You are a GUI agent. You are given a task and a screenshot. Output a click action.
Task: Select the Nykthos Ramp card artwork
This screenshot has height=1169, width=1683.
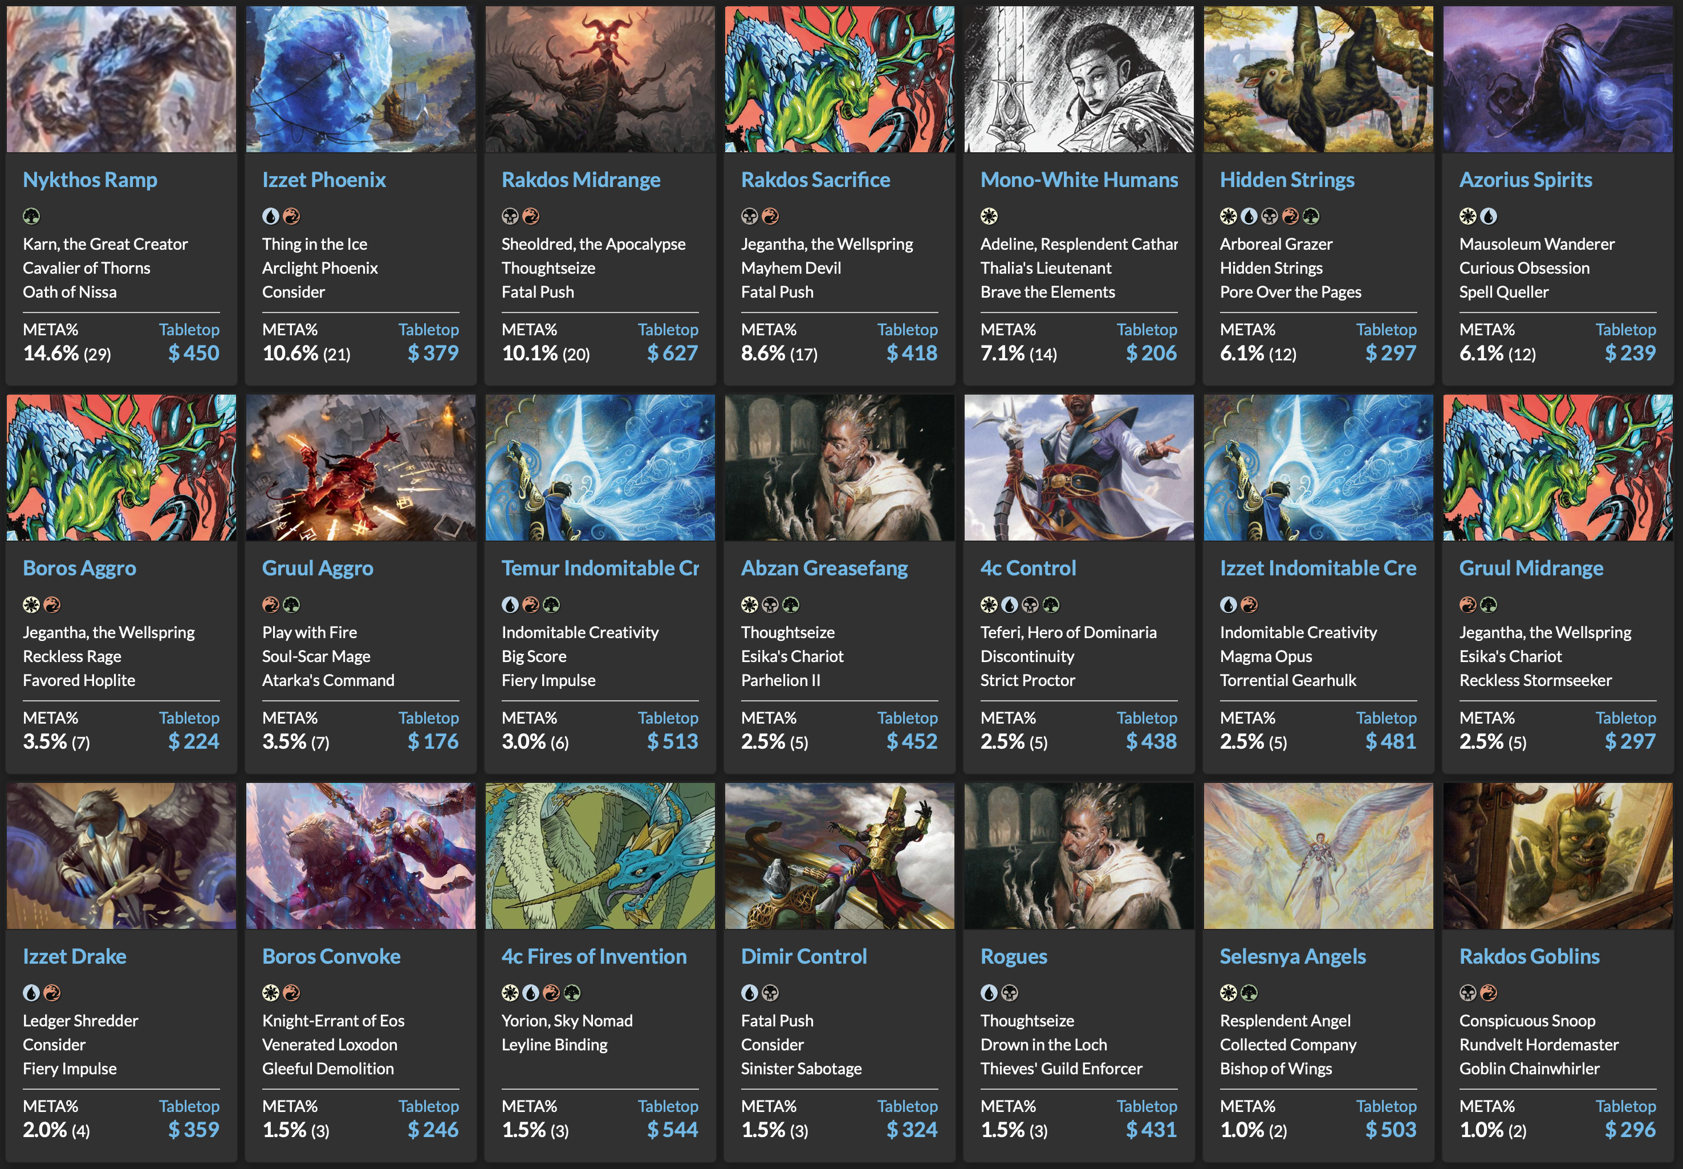coord(121,79)
